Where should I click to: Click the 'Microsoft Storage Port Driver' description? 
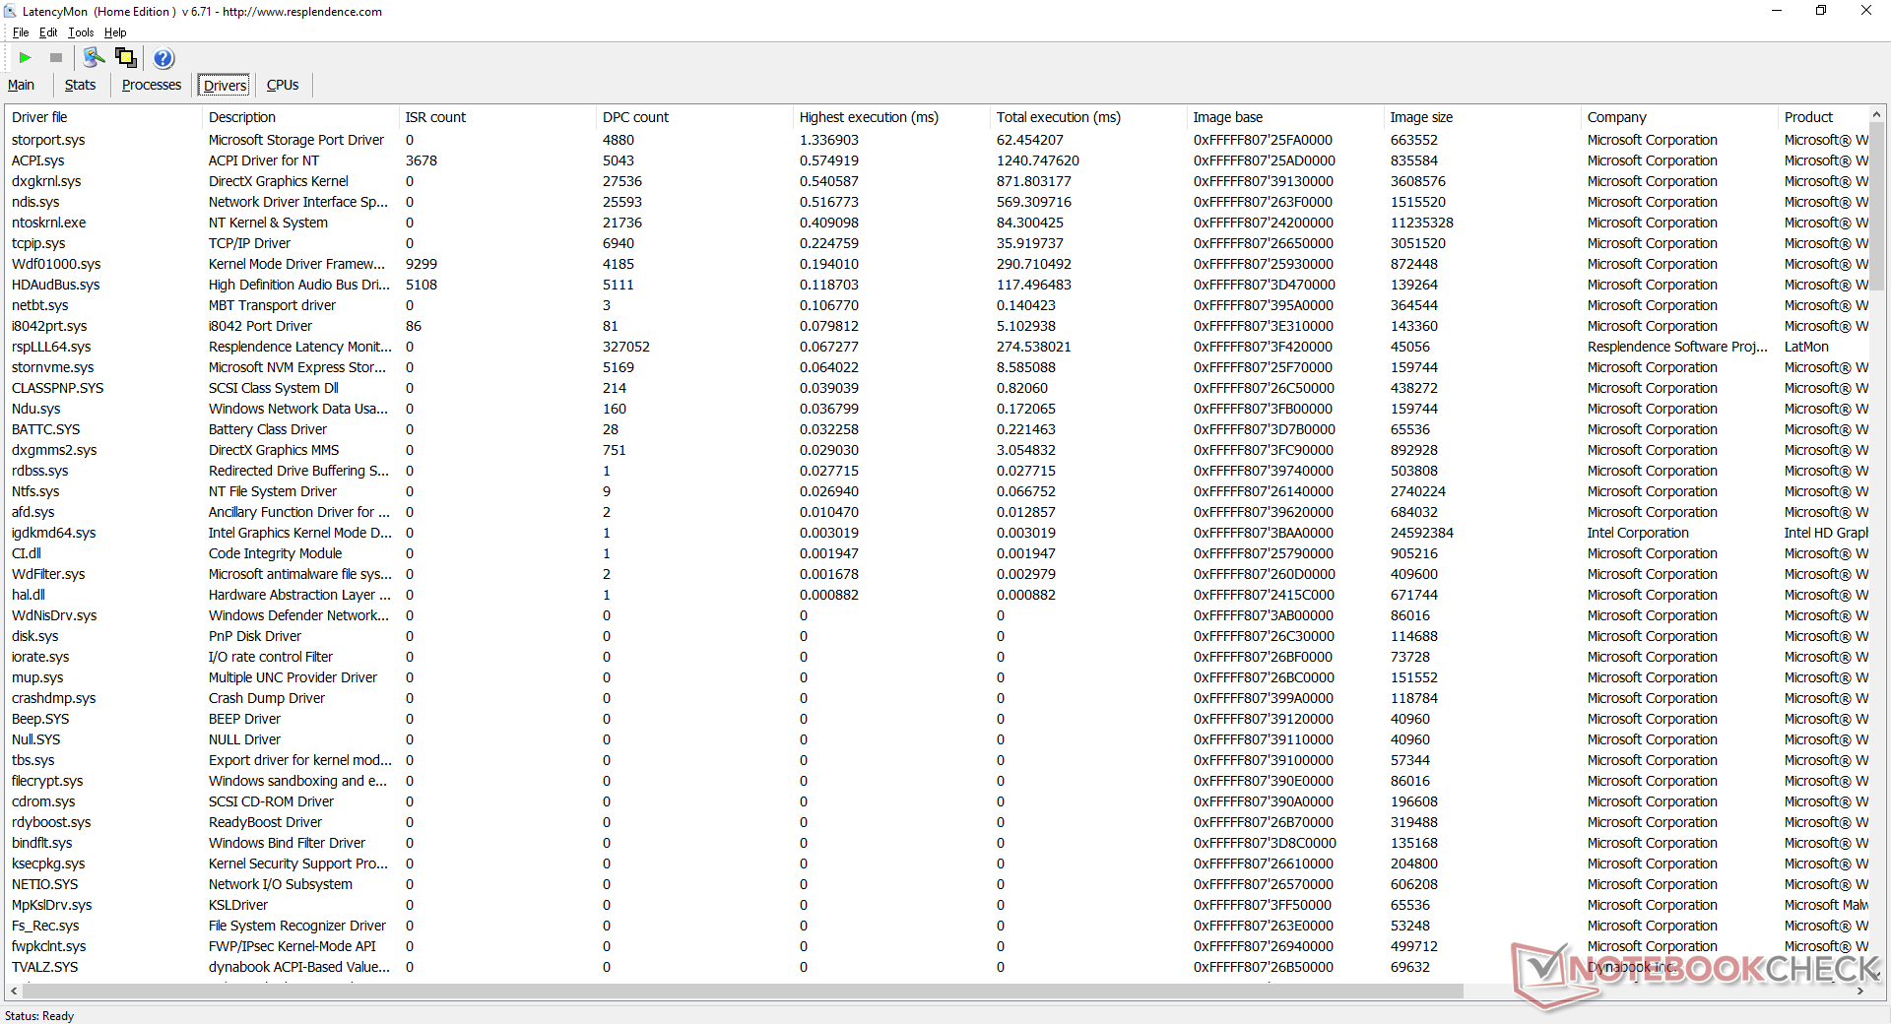296,140
